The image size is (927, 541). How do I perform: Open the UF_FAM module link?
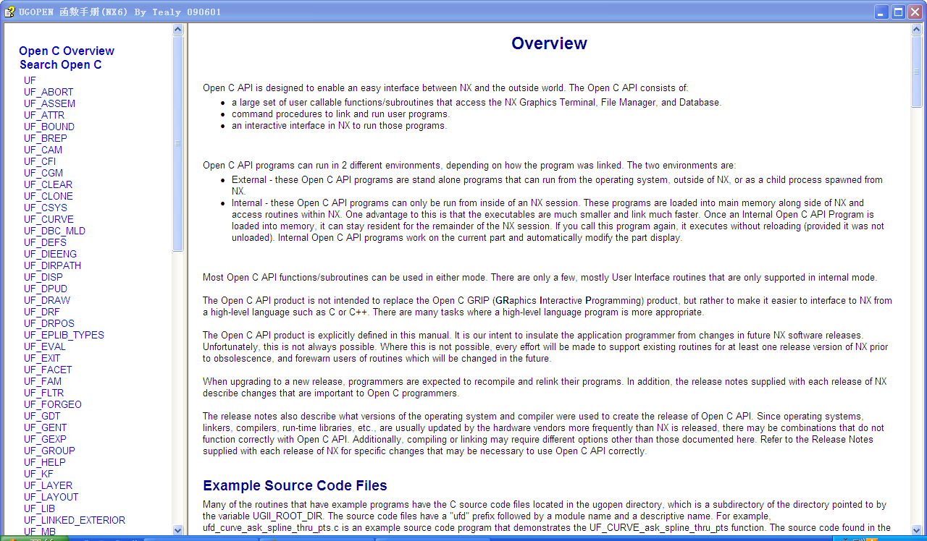43,381
